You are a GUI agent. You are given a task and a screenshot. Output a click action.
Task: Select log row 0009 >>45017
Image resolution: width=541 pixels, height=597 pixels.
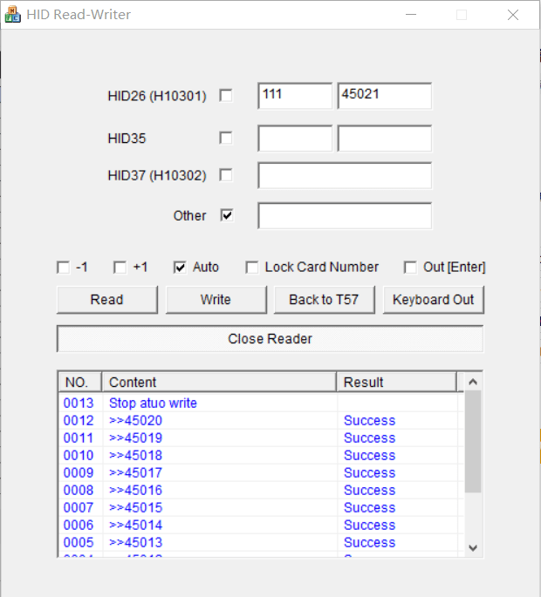261,472
